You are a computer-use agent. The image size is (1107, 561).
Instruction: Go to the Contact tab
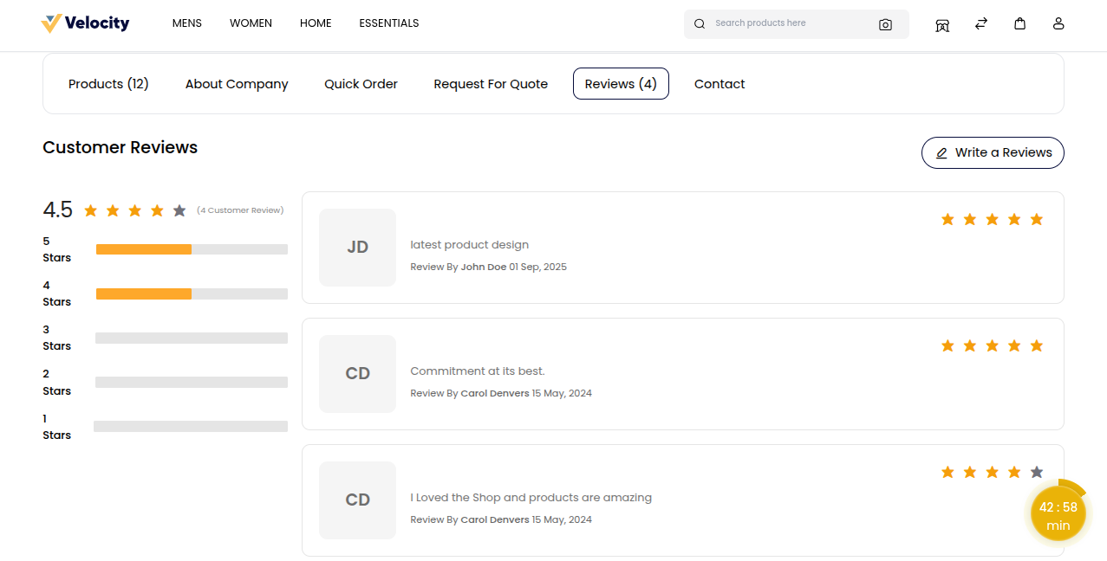720,84
